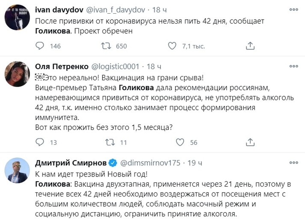Open more options on ivan davydov's tweet
Image resolution: width=305 pixels, height=223 pixels.
click(293, 9)
